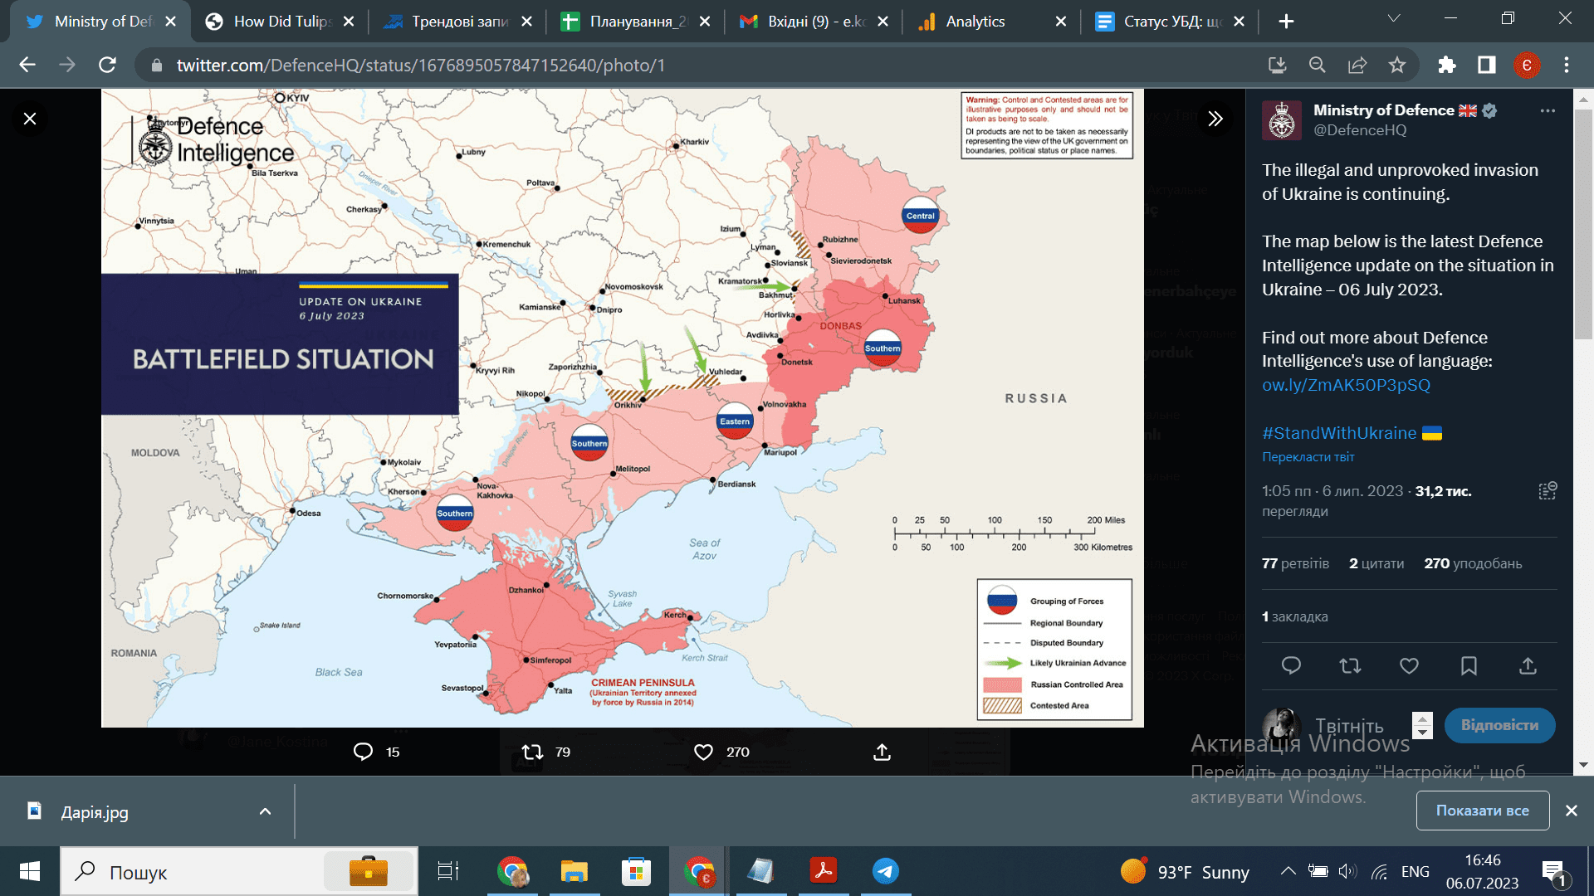Image resolution: width=1594 pixels, height=896 pixels.
Task: Expand Дарія.jpg download options chevron
Action: tap(265, 811)
